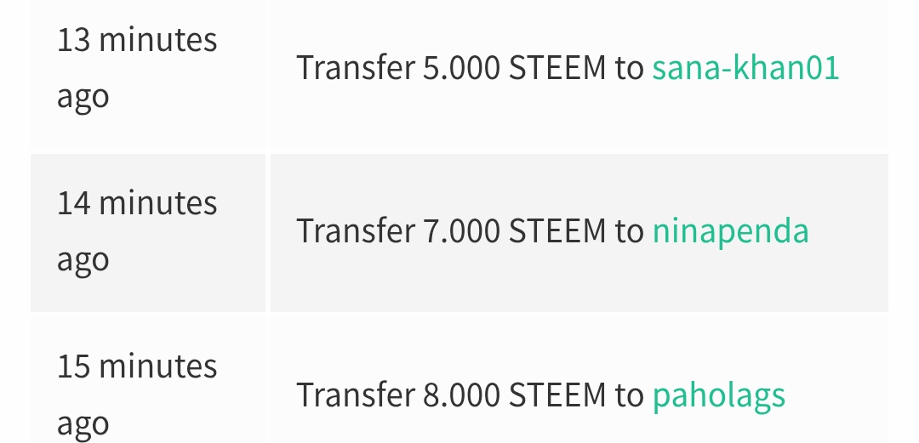Click STEEM in the 8.000 transfer row
This screenshot has width=919, height=443.
(557, 395)
